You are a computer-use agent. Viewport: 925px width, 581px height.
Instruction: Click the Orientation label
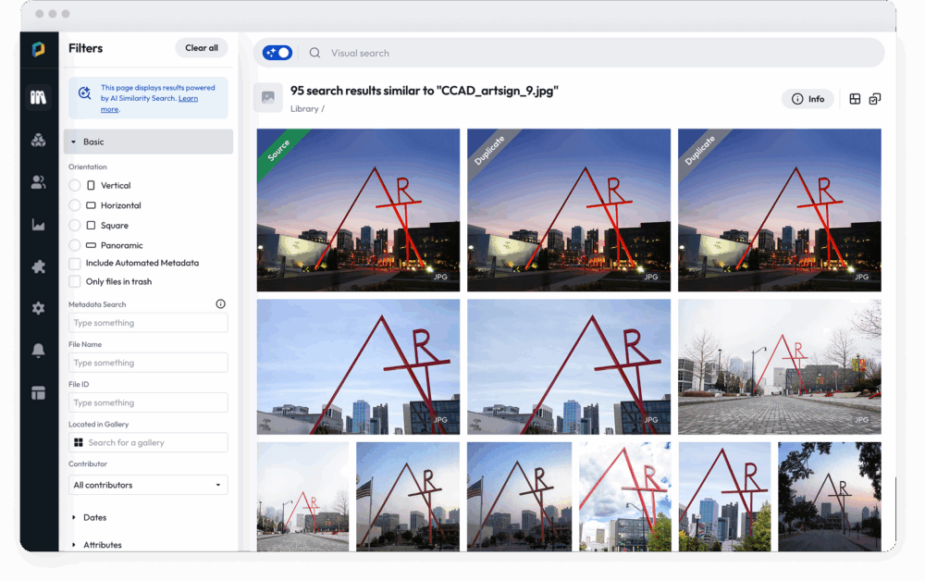pos(88,167)
